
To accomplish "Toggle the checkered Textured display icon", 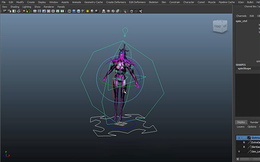I will (x=83, y=11).
